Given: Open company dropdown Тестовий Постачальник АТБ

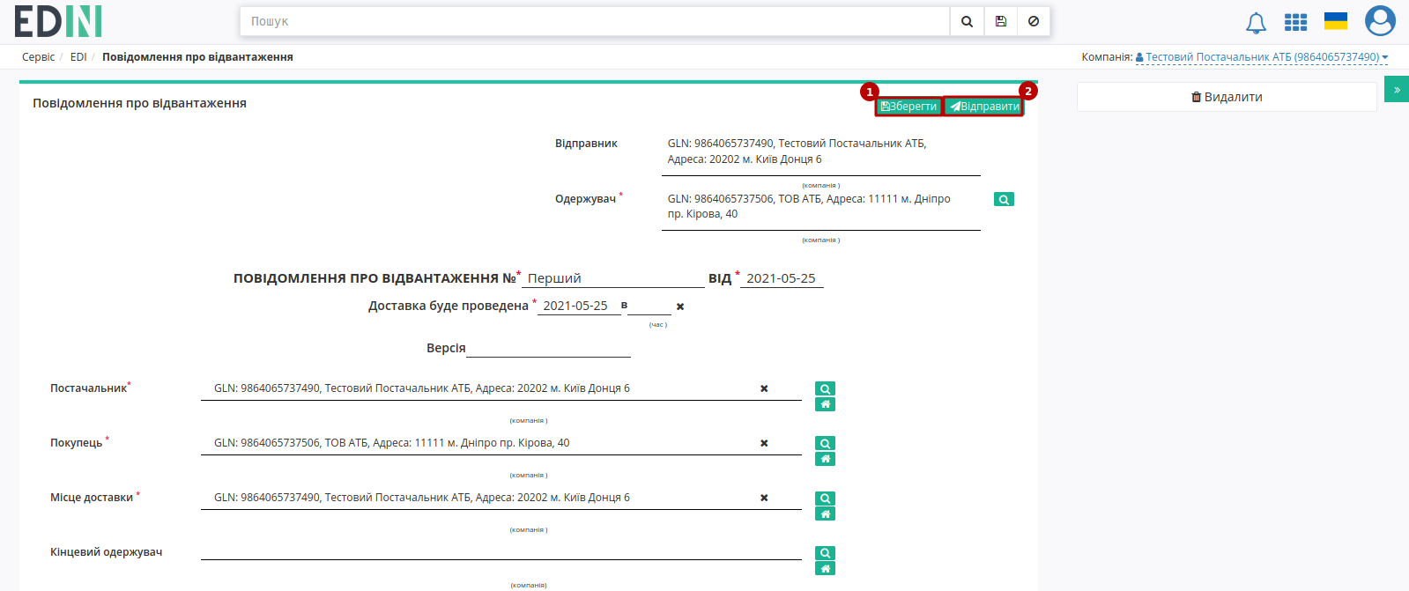Looking at the screenshot, I should [x=1262, y=57].
